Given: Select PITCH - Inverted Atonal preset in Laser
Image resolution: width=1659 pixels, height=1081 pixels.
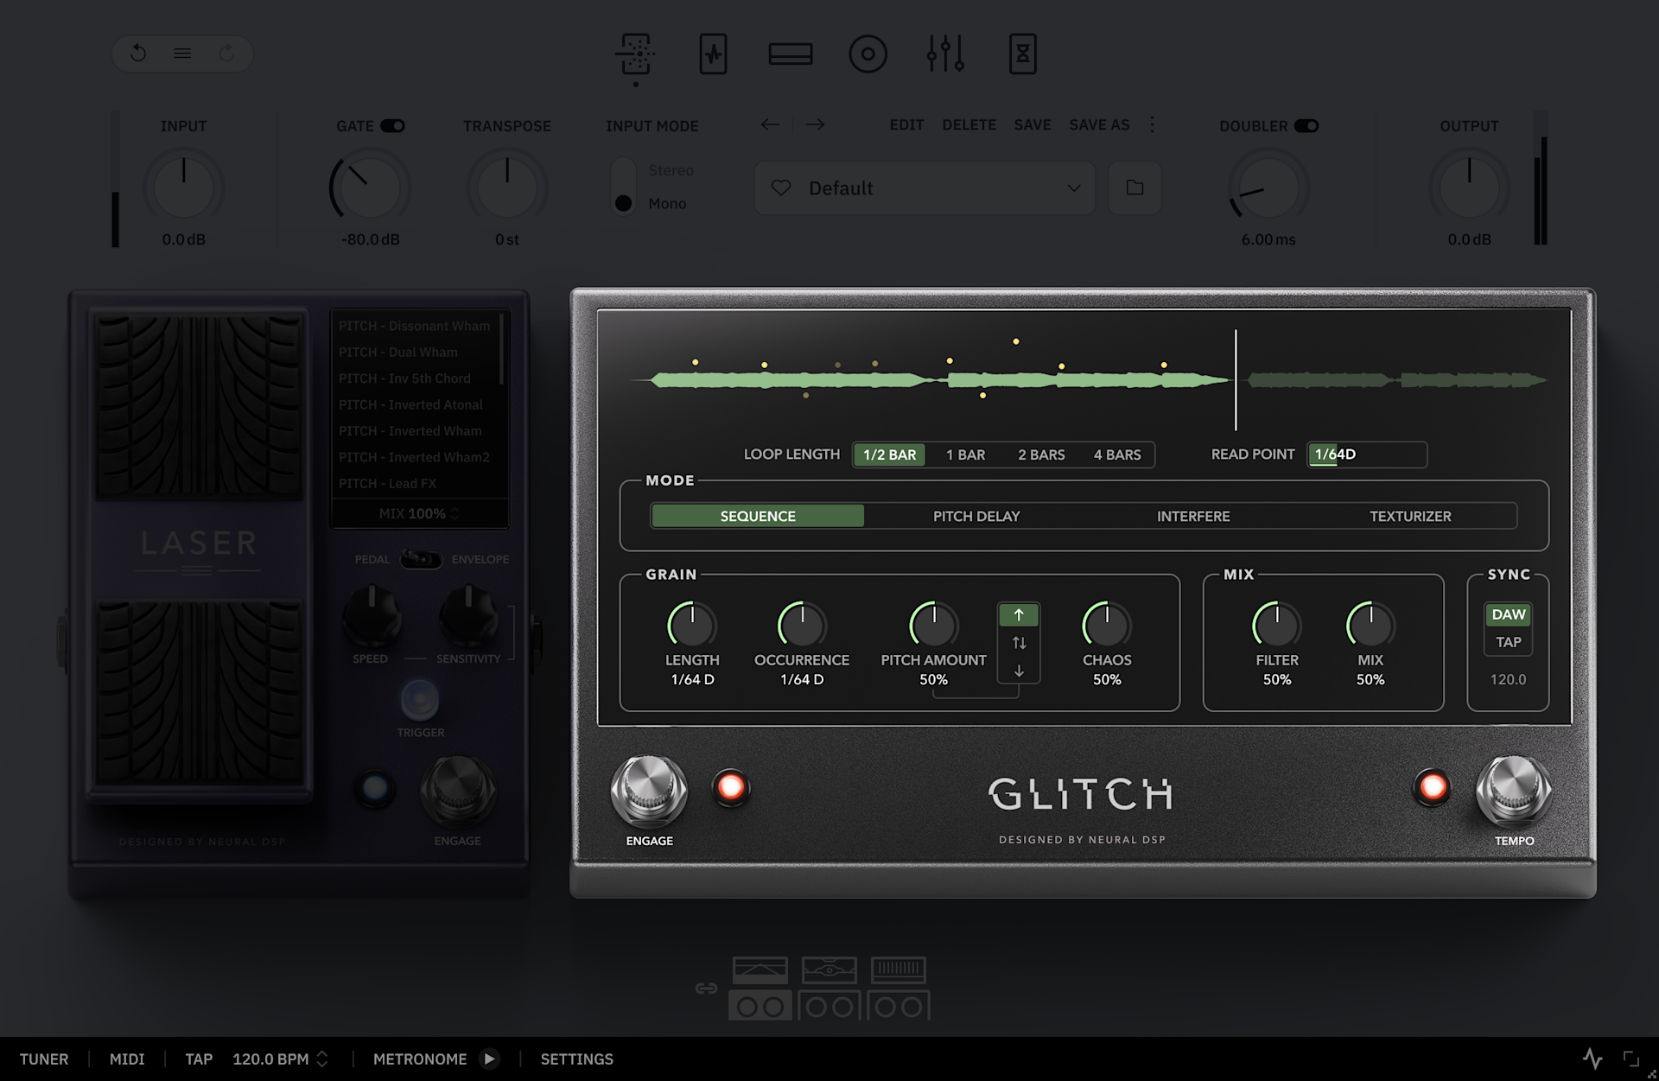Looking at the screenshot, I should click(410, 404).
